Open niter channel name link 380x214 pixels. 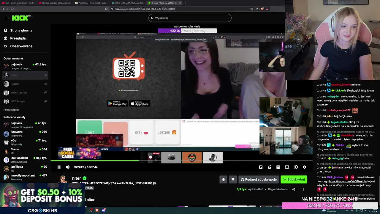tap(77, 178)
